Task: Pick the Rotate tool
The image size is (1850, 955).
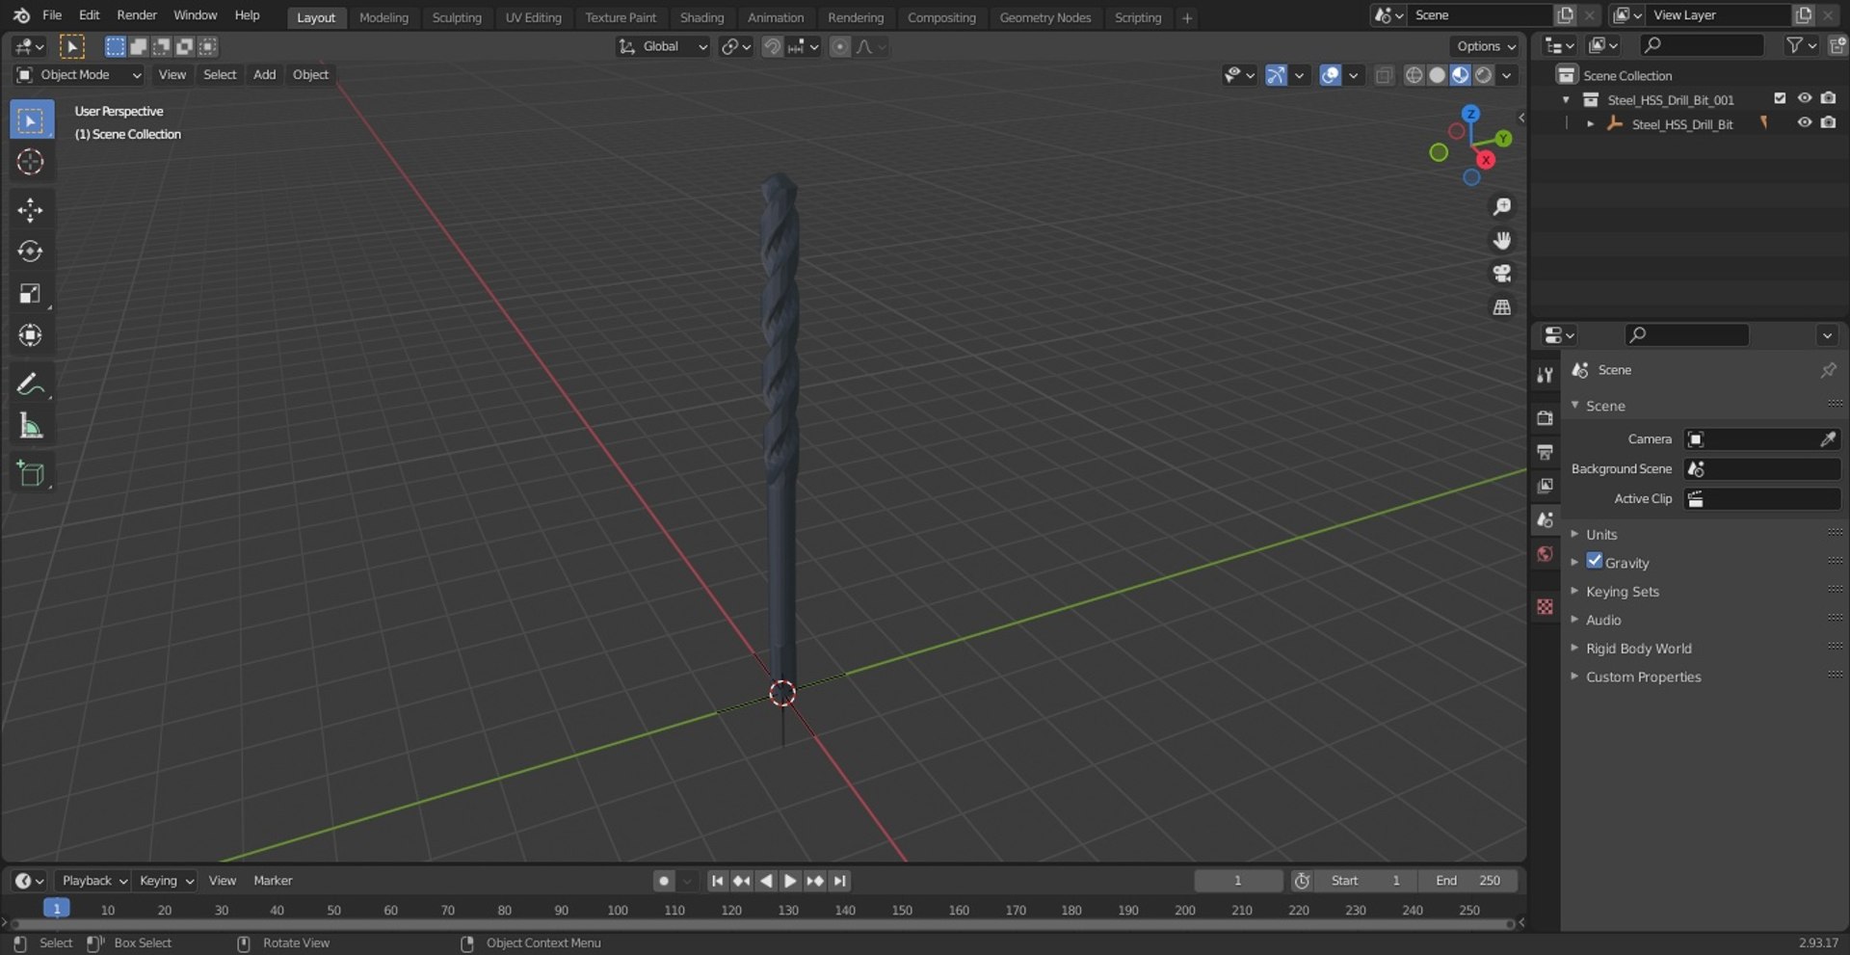Action: (x=31, y=252)
